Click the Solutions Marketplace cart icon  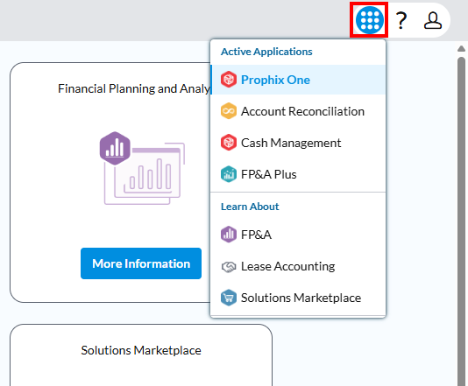click(x=229, y=298)
